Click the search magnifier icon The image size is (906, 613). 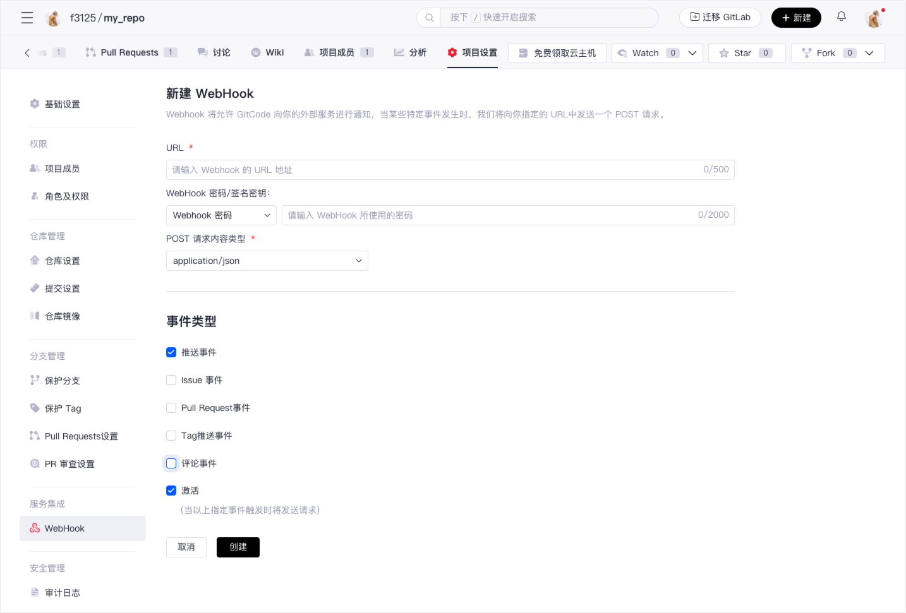430,18
